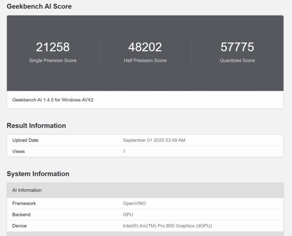This screenshot has width=292, height=236.
Task: Select the September 01 2025 upload timestamp
Action: 154,140
